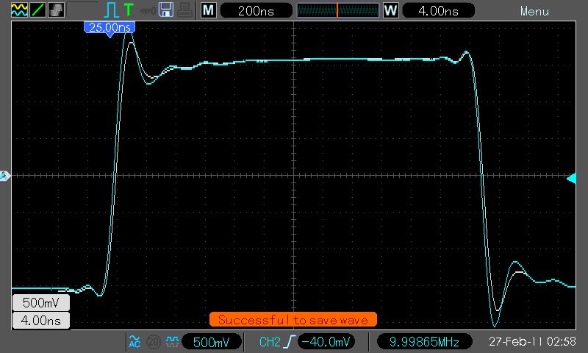
Task: Click the -40.0mV trigger level value
Action: click(x=326, y=342)
